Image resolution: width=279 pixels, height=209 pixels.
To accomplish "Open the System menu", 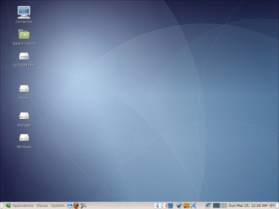I will (x=58, y=206).
